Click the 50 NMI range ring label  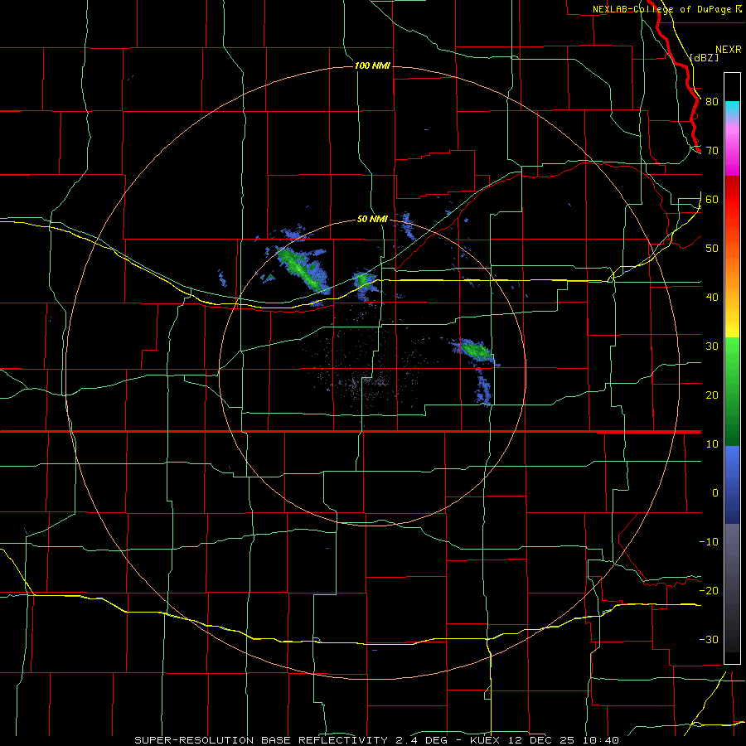click(372, 219)
